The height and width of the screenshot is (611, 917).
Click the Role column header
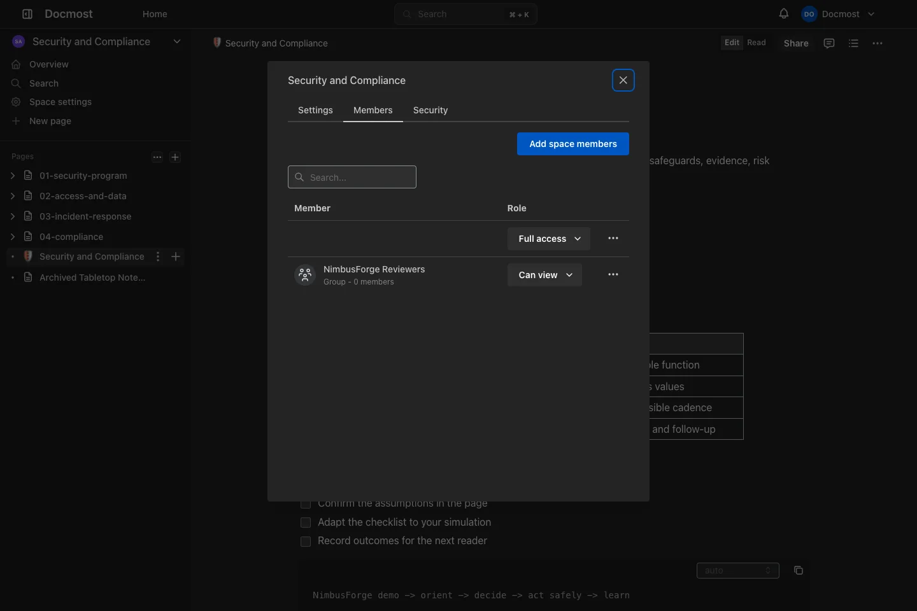(x=516, y=208)
